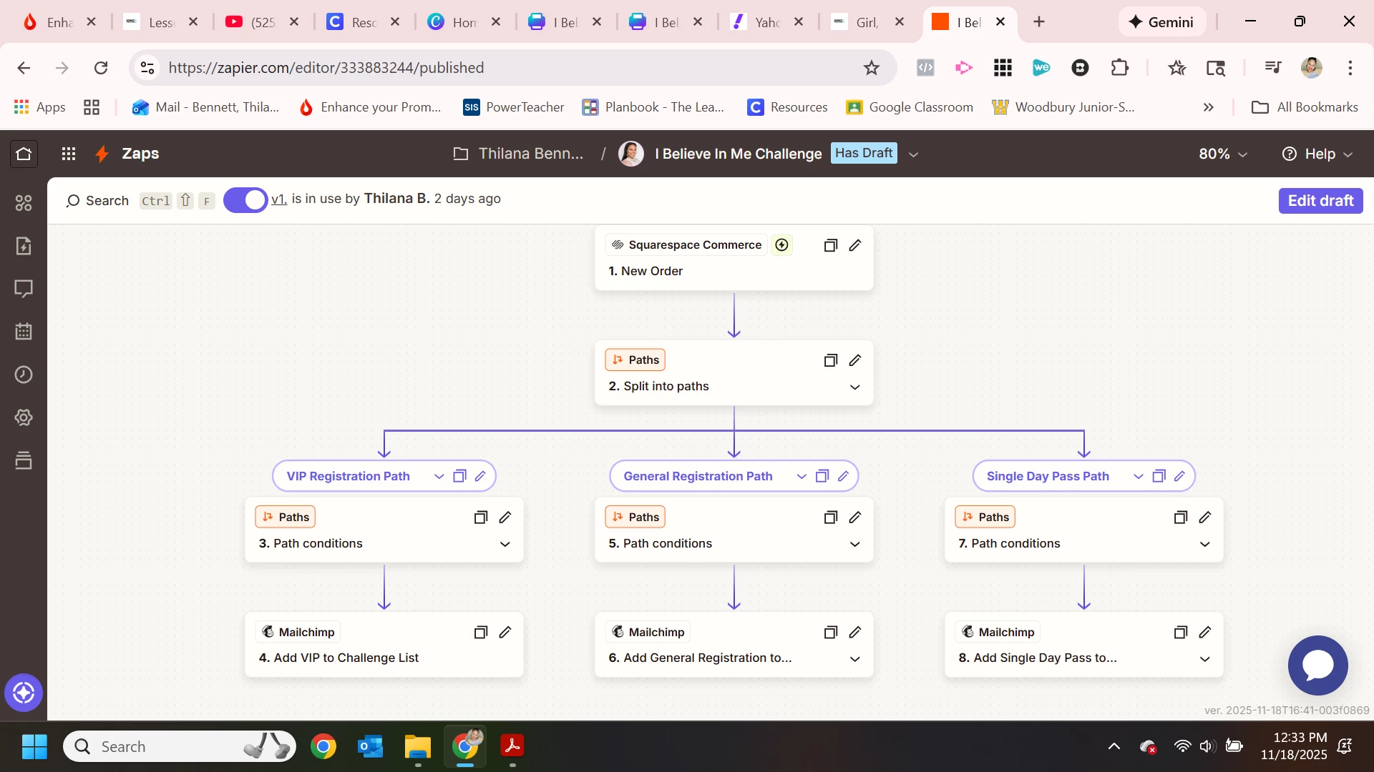
Task: Open Zap history clock icon in sidebar
Action: point(24,375)
